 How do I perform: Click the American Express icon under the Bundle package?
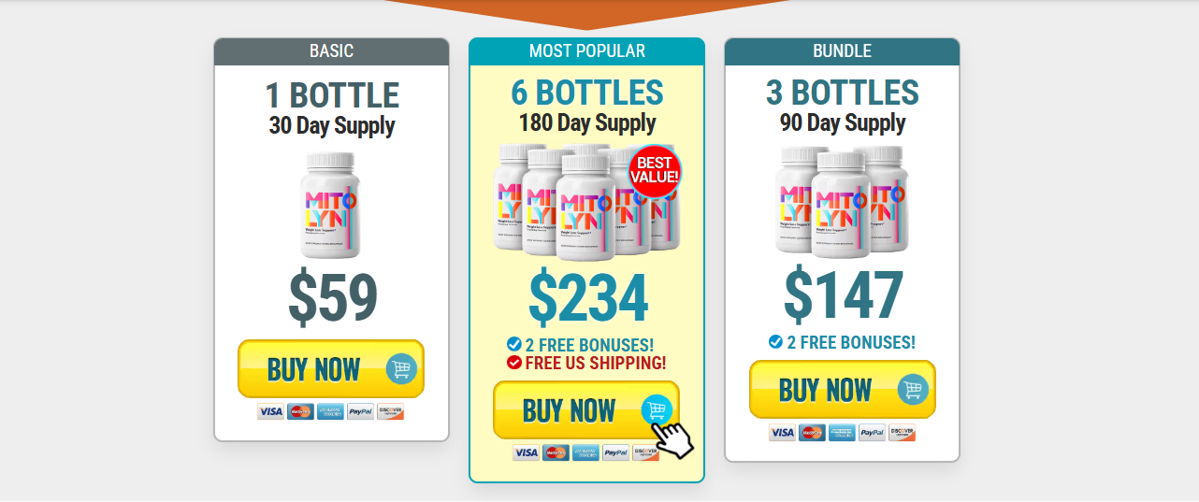click(x=842, y=433)
